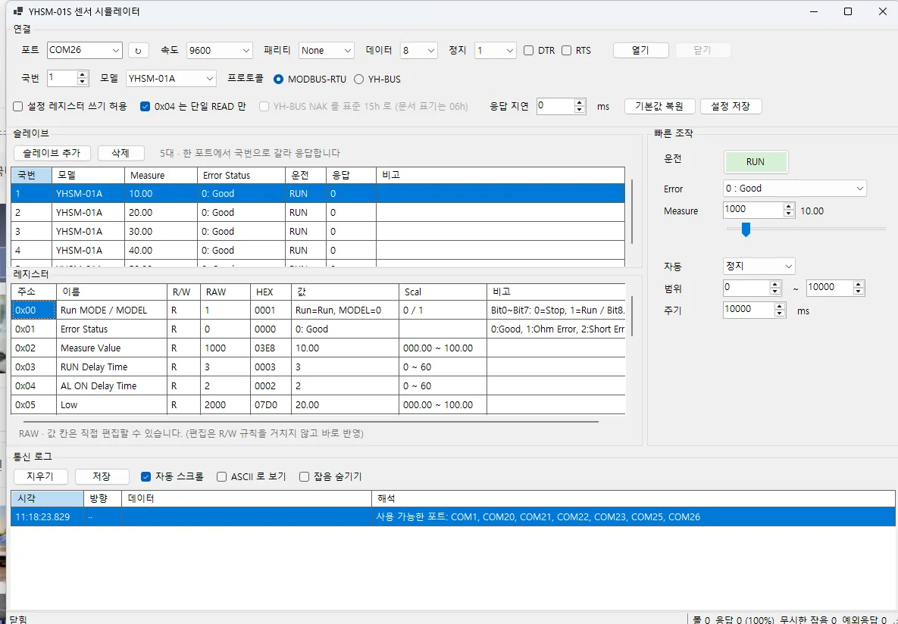Click the Measure column header

pyautogui.click(x=161, y=175)
